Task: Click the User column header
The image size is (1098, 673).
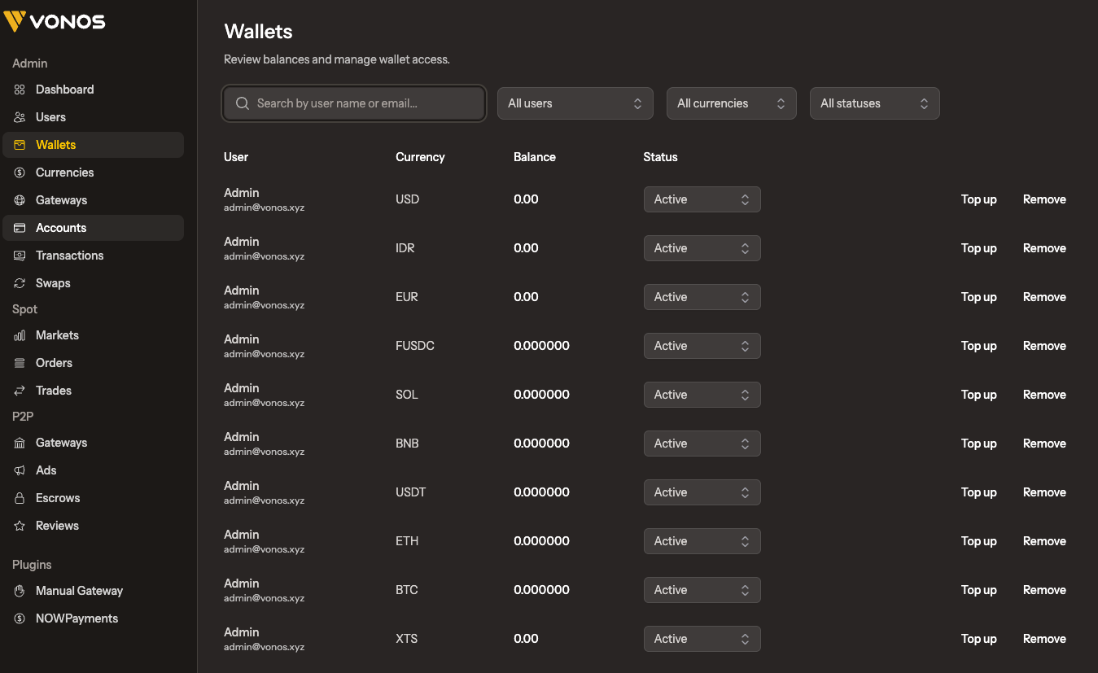Action: [x=236, y=157]
